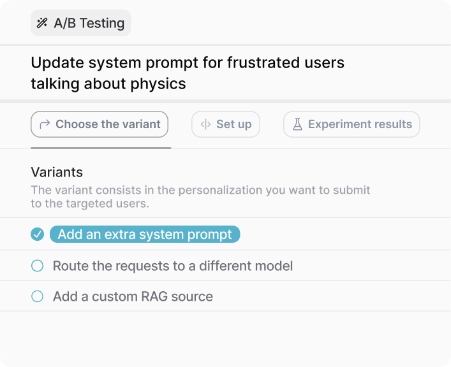451x367 pixels.
Task: Click the Add a custom RAG source text
Action: coord(133,296)
